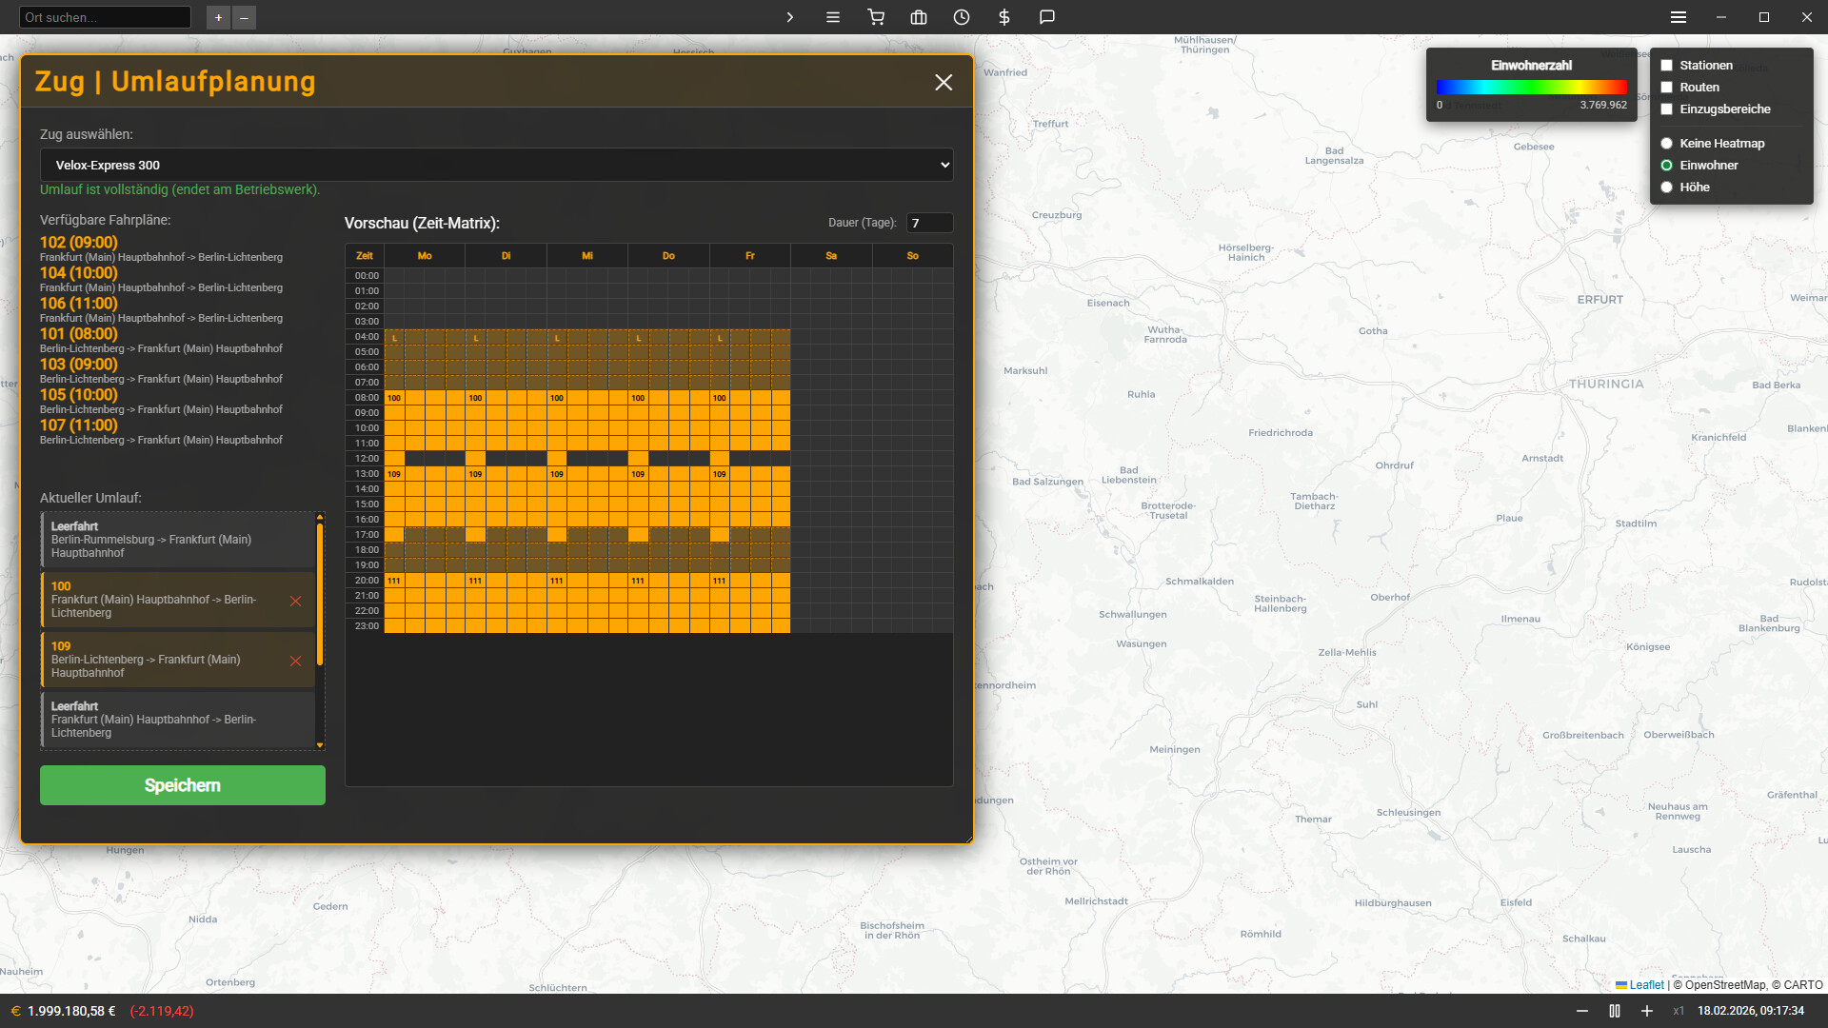Click the Einwohnerzahl color gradient bar
Screen dimensions: 1828x1028
click(1531, 87)
